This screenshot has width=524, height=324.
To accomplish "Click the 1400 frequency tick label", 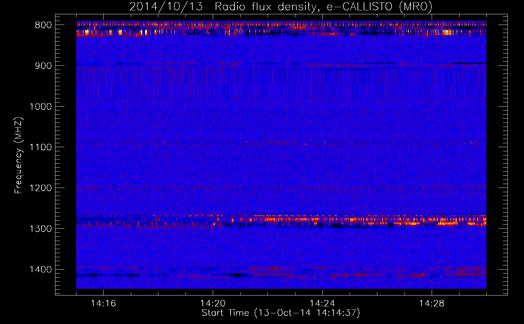I will pos(41,270).
